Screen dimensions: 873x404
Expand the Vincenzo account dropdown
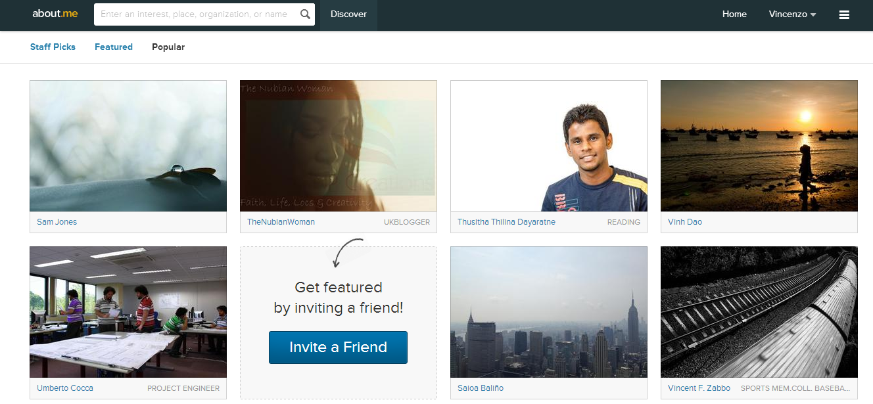pos(792,14)
